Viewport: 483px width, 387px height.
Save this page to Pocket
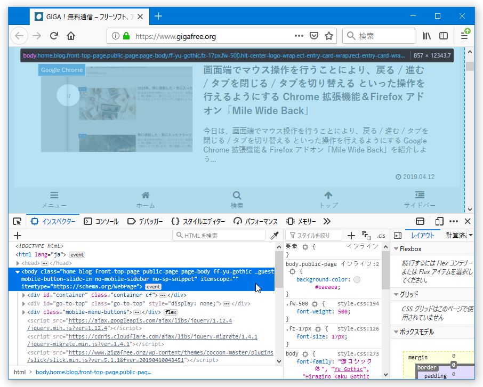pyautogui.click(x=314, y=36)
